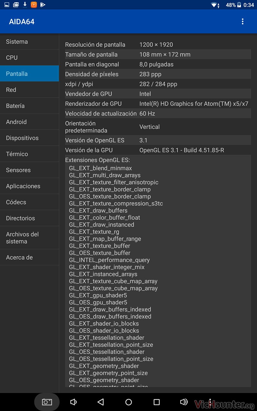Image resolution: width=257 pixels, height=411 pixels.
Task: Tap the Densidad de píxeles row
Action: click(x=158, y=74)
